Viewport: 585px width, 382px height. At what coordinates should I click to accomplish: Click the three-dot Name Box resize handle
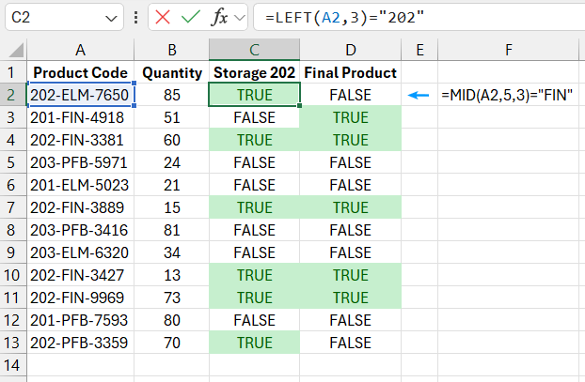137,17
